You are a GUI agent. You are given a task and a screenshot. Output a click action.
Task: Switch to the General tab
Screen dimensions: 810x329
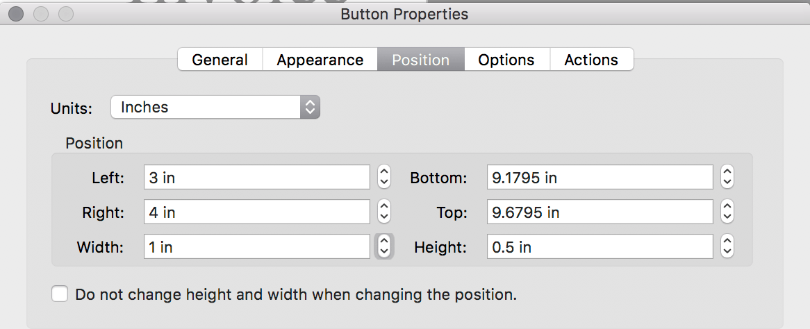click(220, 60)
